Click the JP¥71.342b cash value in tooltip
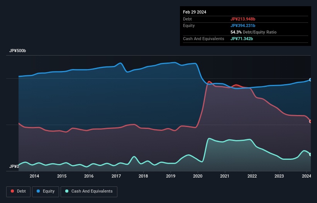This screenshot has height=203, width=317. (x=242, y=39)
